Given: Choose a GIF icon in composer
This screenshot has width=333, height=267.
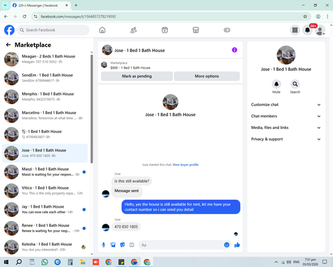Looking at the screenshot, I should [x=132, y=245].
